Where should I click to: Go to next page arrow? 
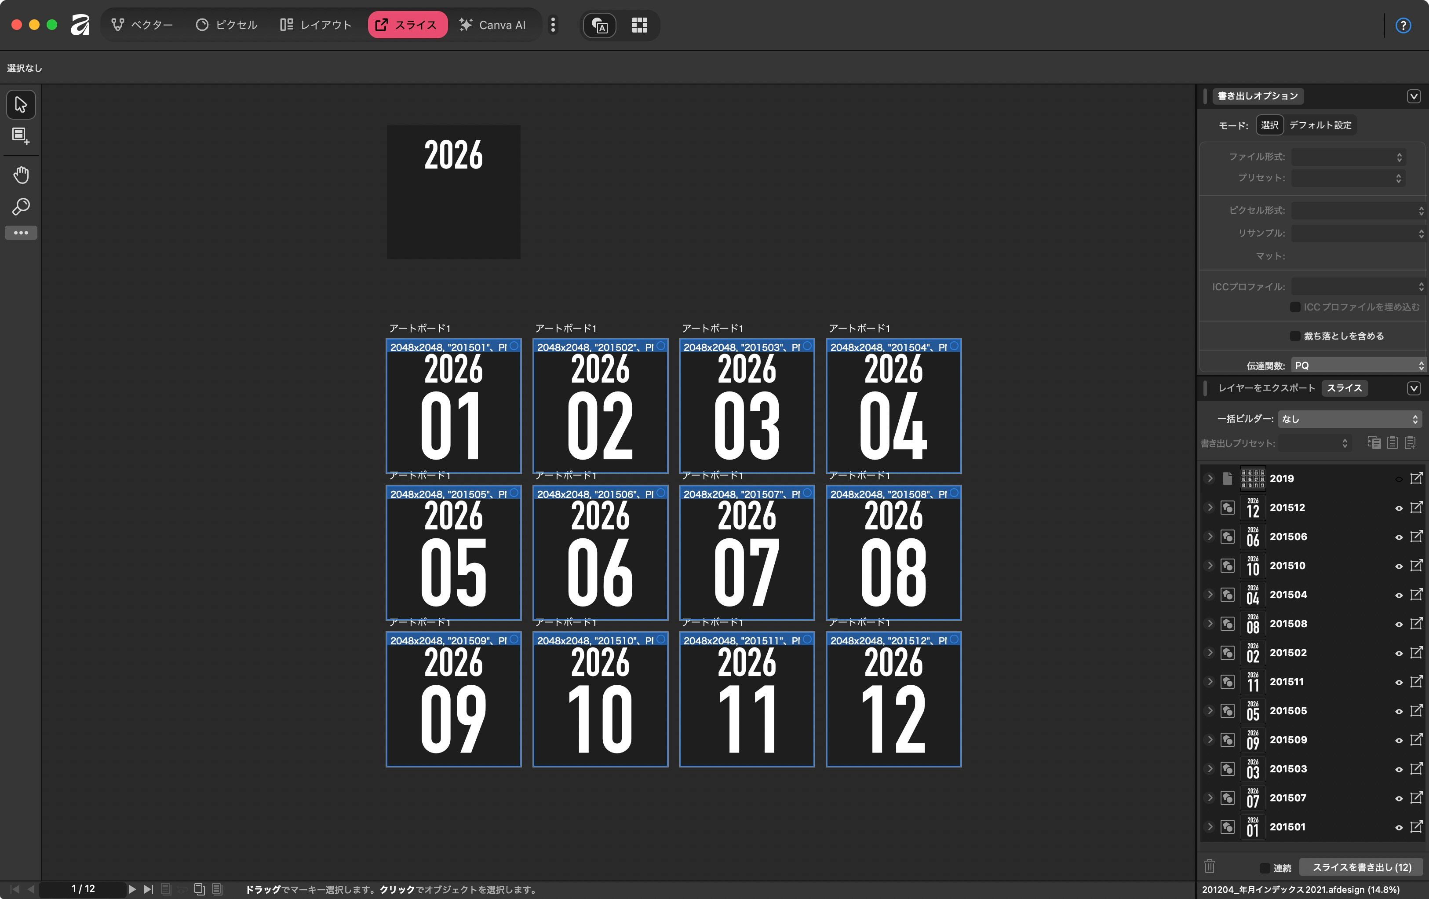tap(132, 889)
